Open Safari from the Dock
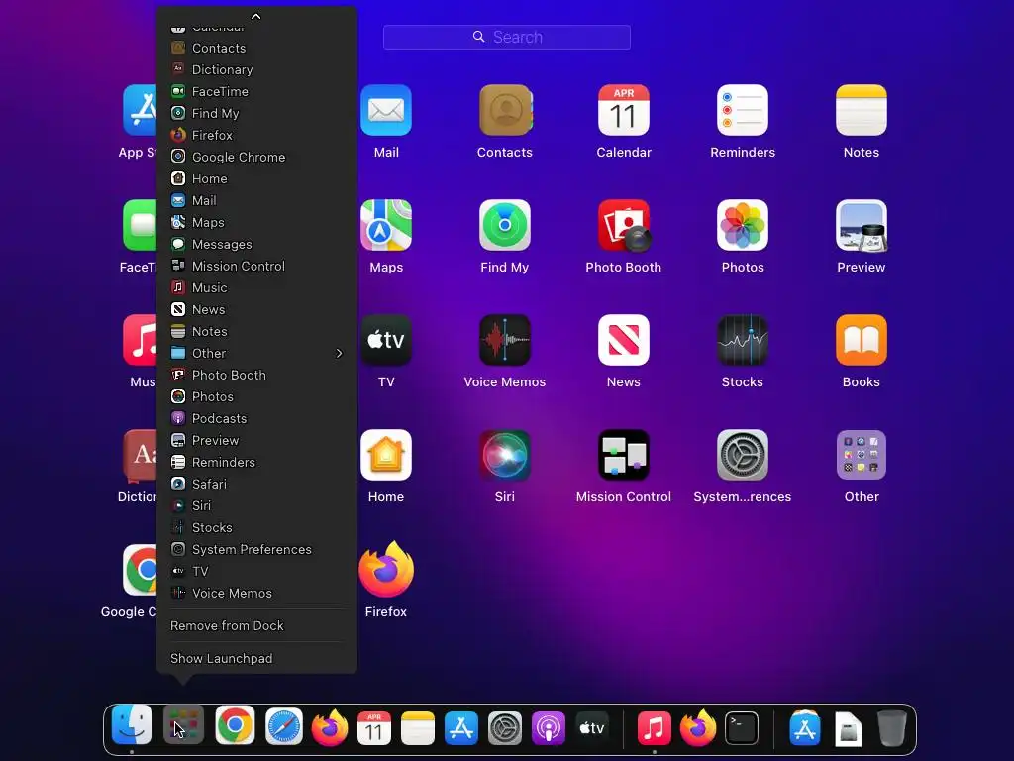This screenshot has height=761, width=1014. pyautogui.click(x=284, y=726)
